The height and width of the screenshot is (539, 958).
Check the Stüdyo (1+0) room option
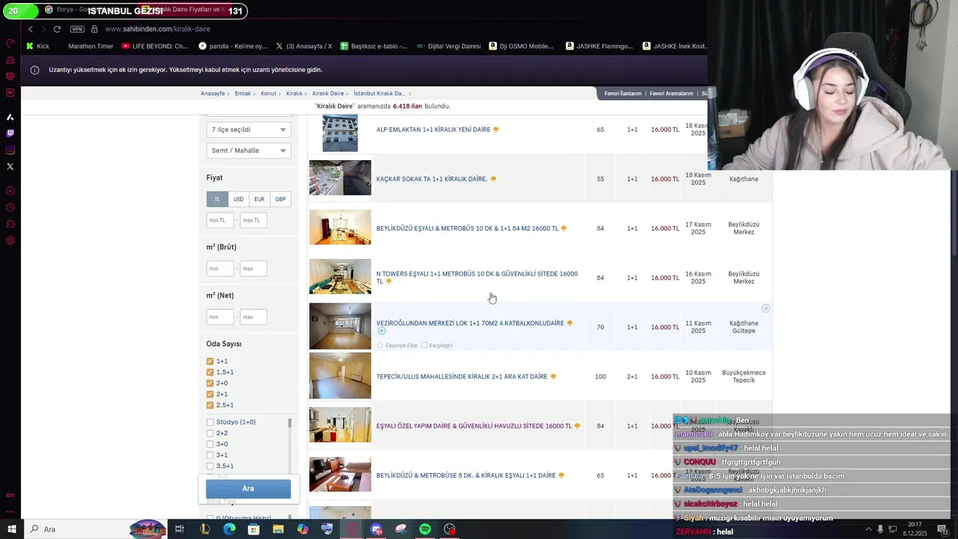pos(210,422)
